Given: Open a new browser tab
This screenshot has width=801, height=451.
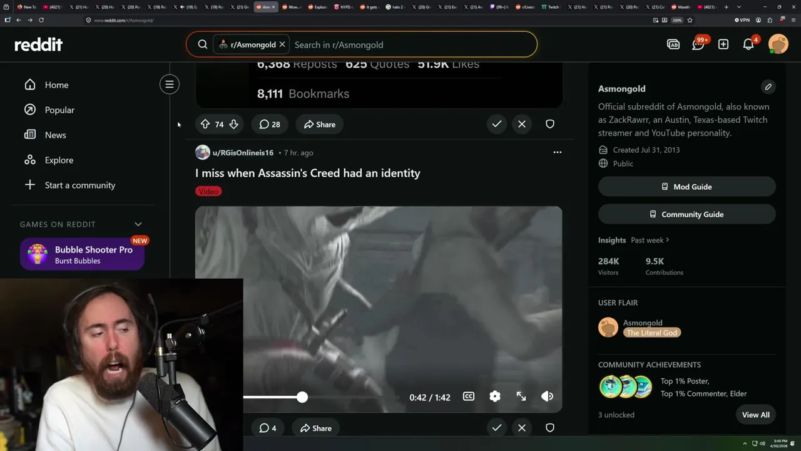Looking at the screenshot, I should pyautogui.click(x=726, y=7).
